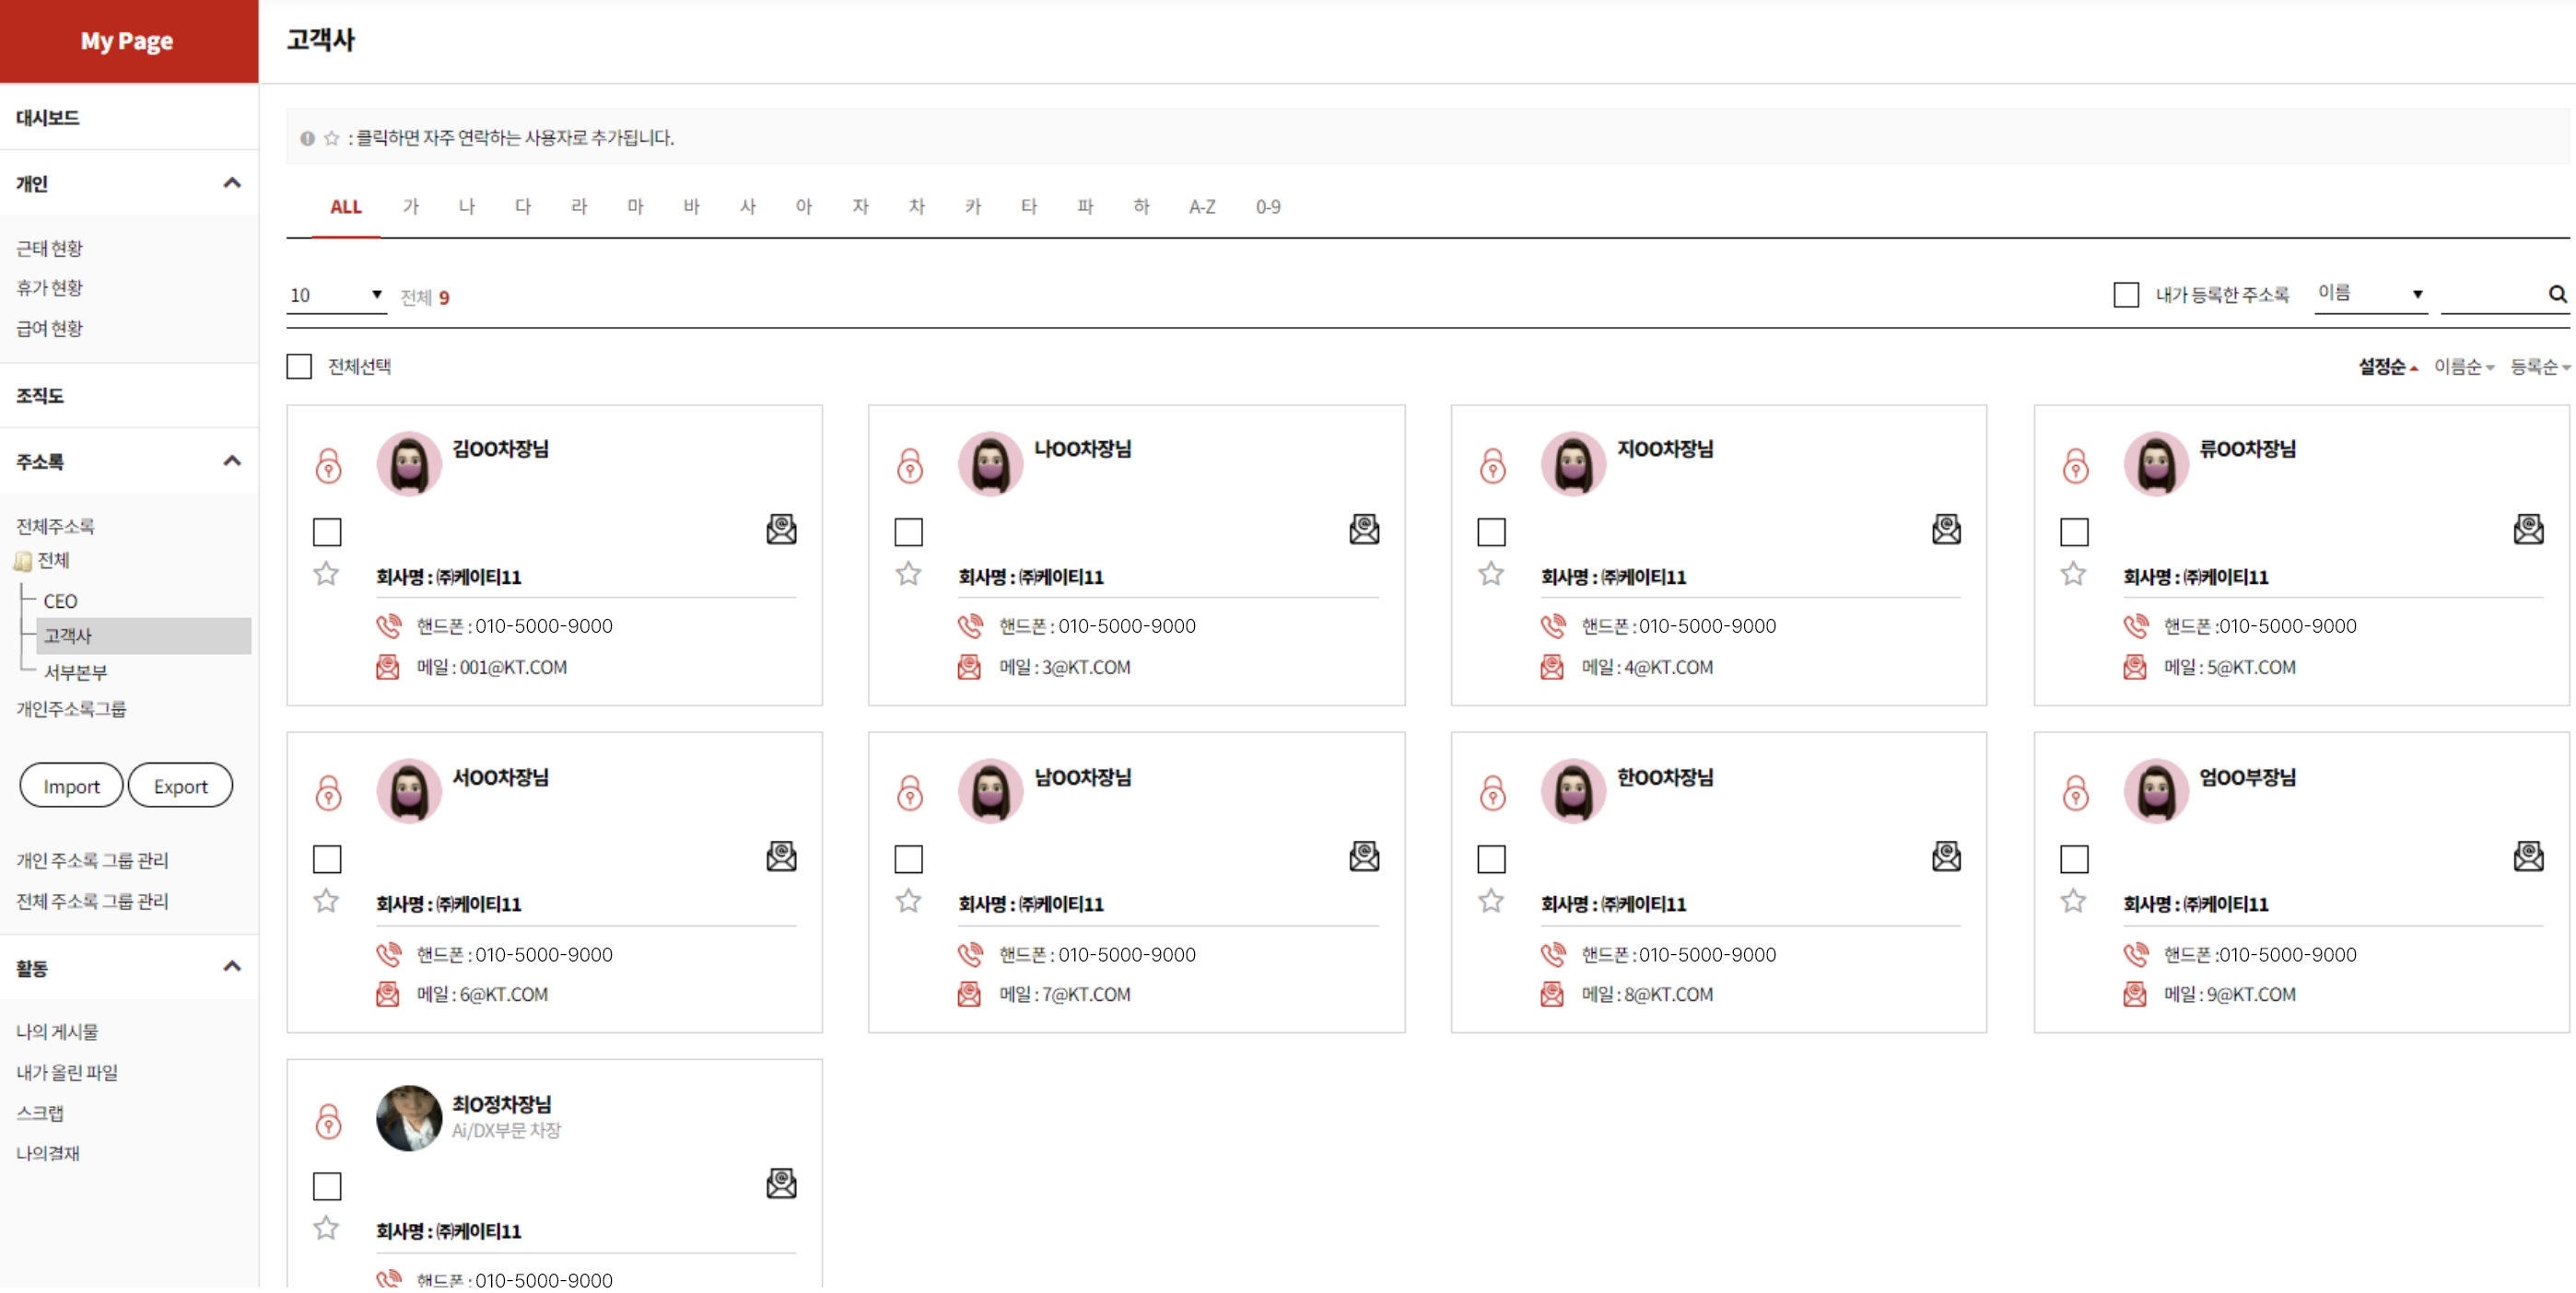The height and width of the screenshot is (1293, 2576).
Task: Open 근태 현황 link
Action: 49,249
